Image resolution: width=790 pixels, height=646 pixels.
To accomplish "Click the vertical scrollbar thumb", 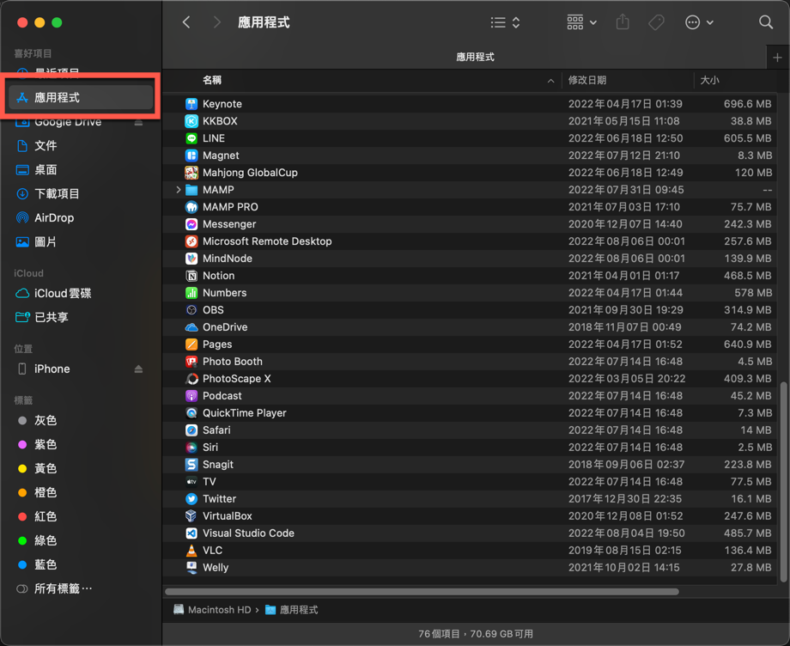I will [783, 481].
